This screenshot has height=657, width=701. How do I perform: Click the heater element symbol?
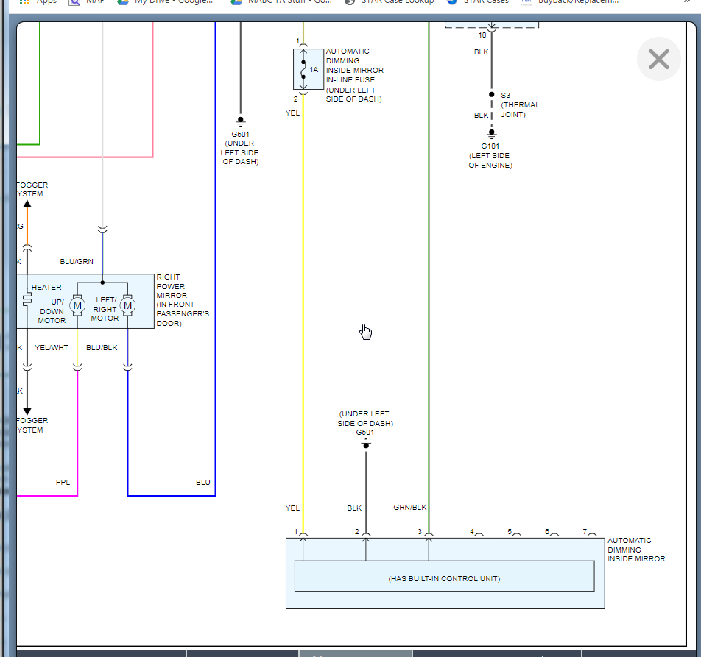point(27,299)
